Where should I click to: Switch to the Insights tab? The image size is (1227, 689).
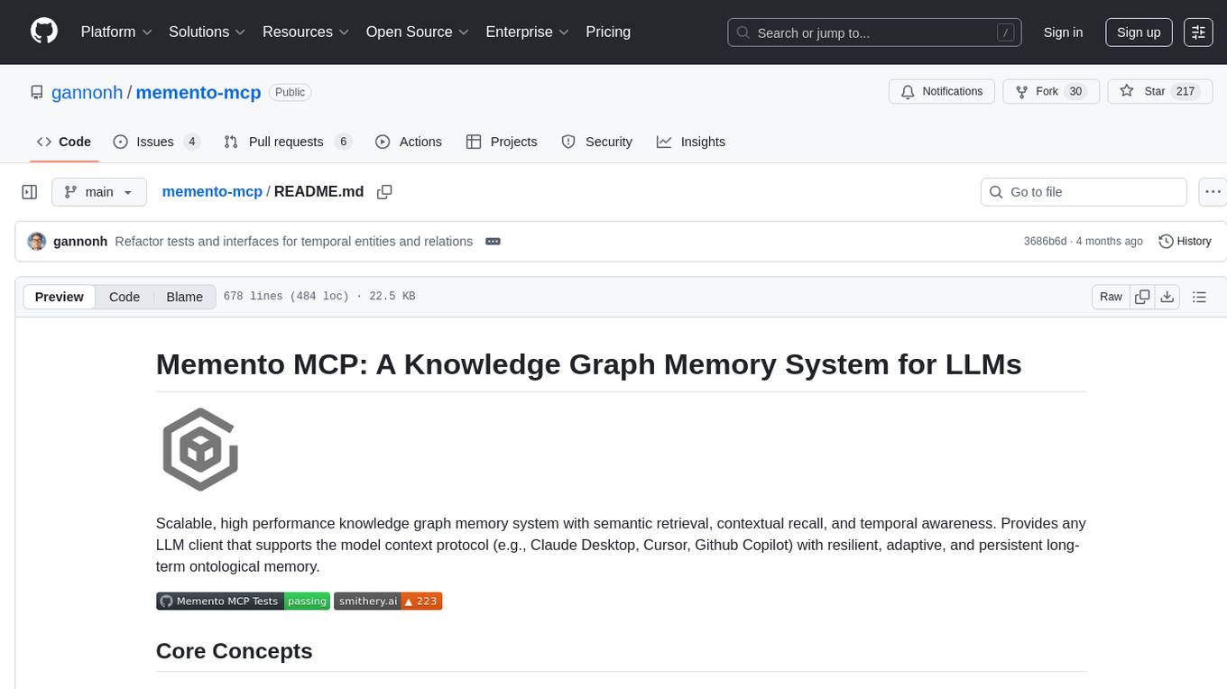(x=691, y=142)
